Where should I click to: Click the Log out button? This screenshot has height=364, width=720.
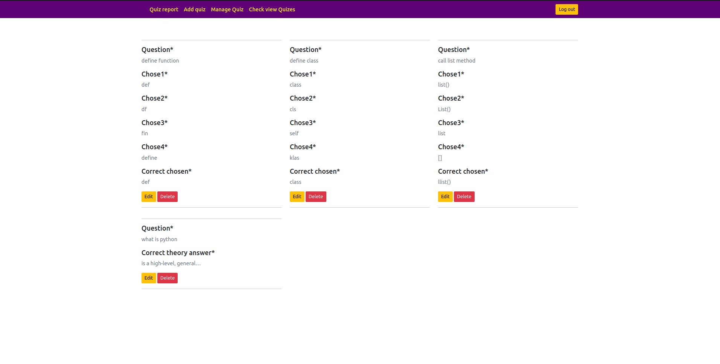coord(566,9)
